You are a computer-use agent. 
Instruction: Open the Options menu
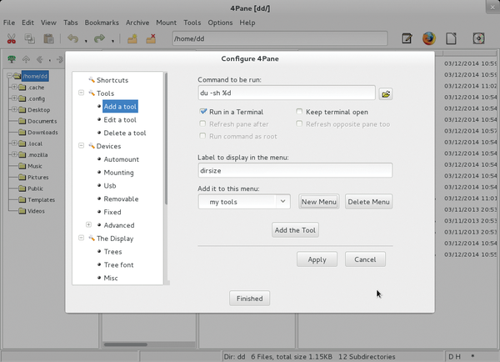[x=220, y=23]
